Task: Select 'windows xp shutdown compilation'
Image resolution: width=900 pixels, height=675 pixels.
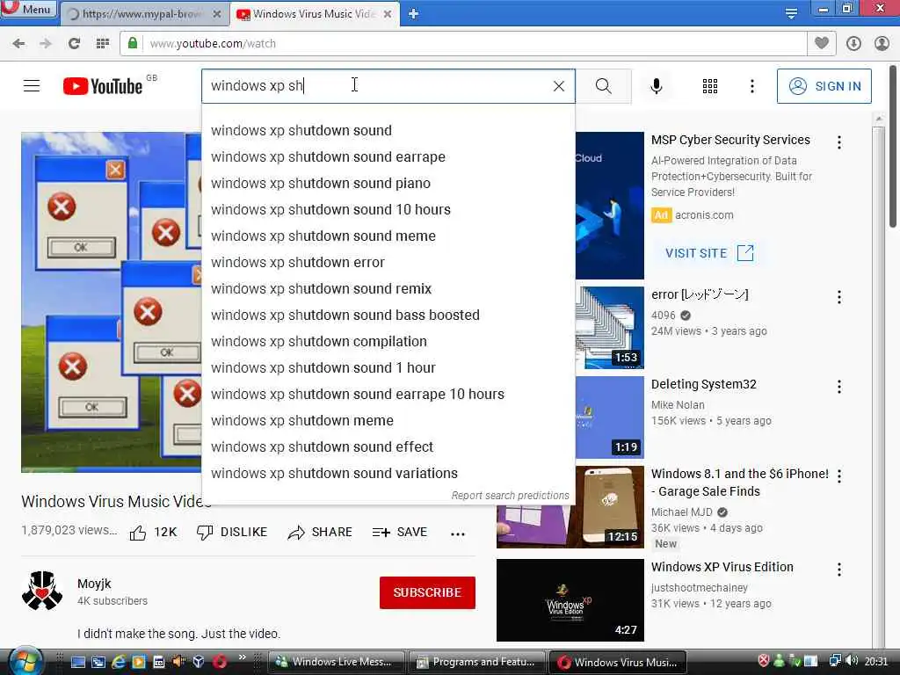Action: click(388, 342)
